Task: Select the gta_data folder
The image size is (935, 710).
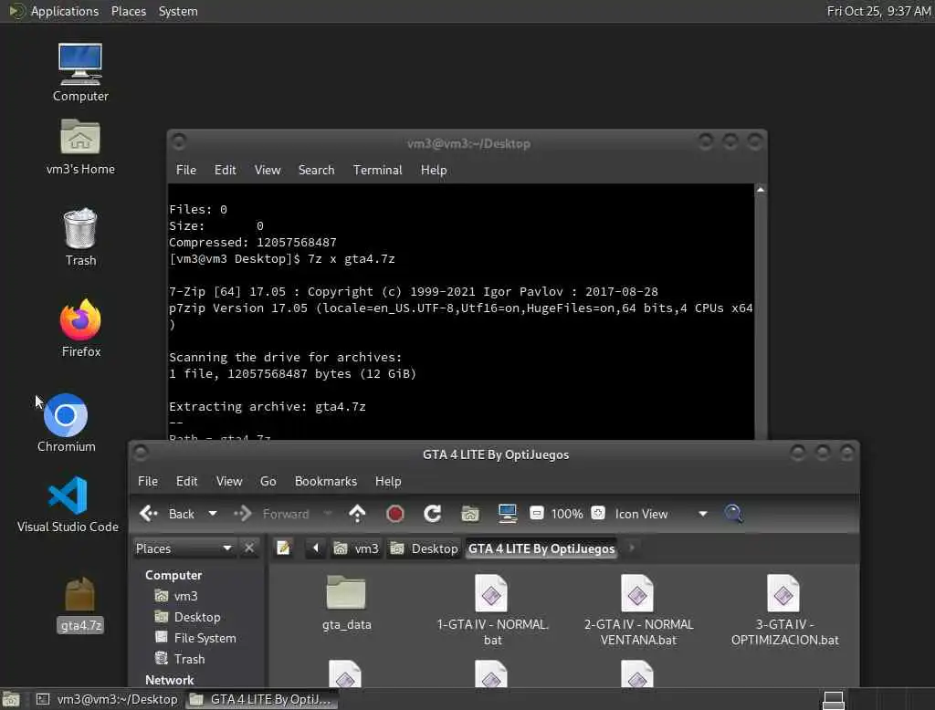Action: point(346,602)
